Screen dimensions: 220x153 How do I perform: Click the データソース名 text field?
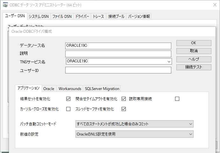point(118,45)
